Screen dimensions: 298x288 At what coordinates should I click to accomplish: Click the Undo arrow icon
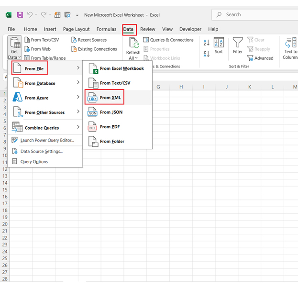(30, 15)
